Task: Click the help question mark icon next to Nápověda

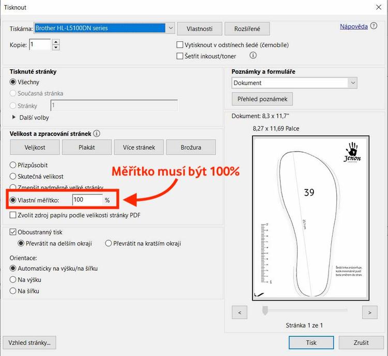Action: pos(374,26)
